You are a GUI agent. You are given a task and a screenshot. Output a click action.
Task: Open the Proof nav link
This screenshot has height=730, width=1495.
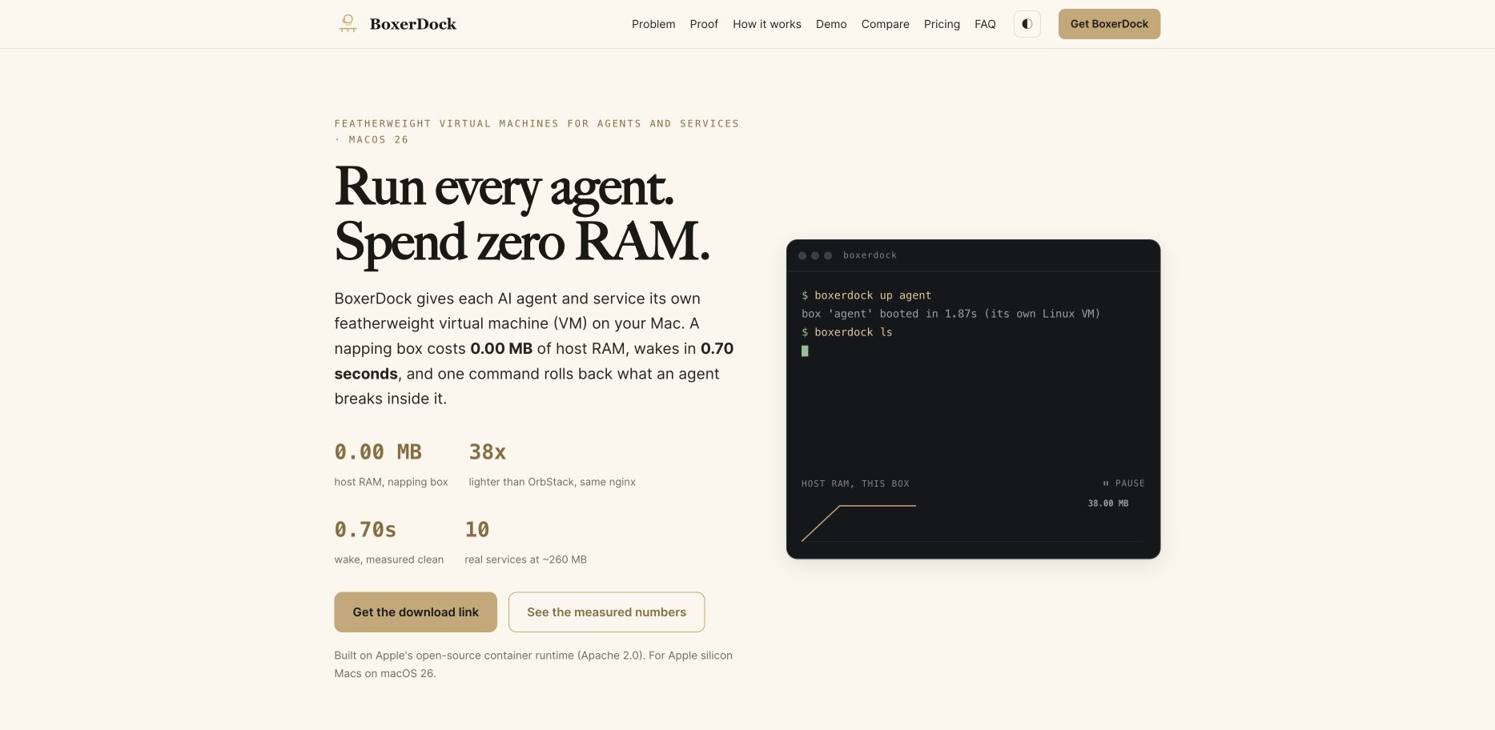point(704,24)
